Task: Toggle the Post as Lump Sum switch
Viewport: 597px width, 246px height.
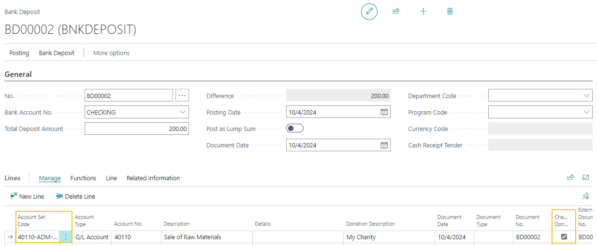Action: click(295, 129)
